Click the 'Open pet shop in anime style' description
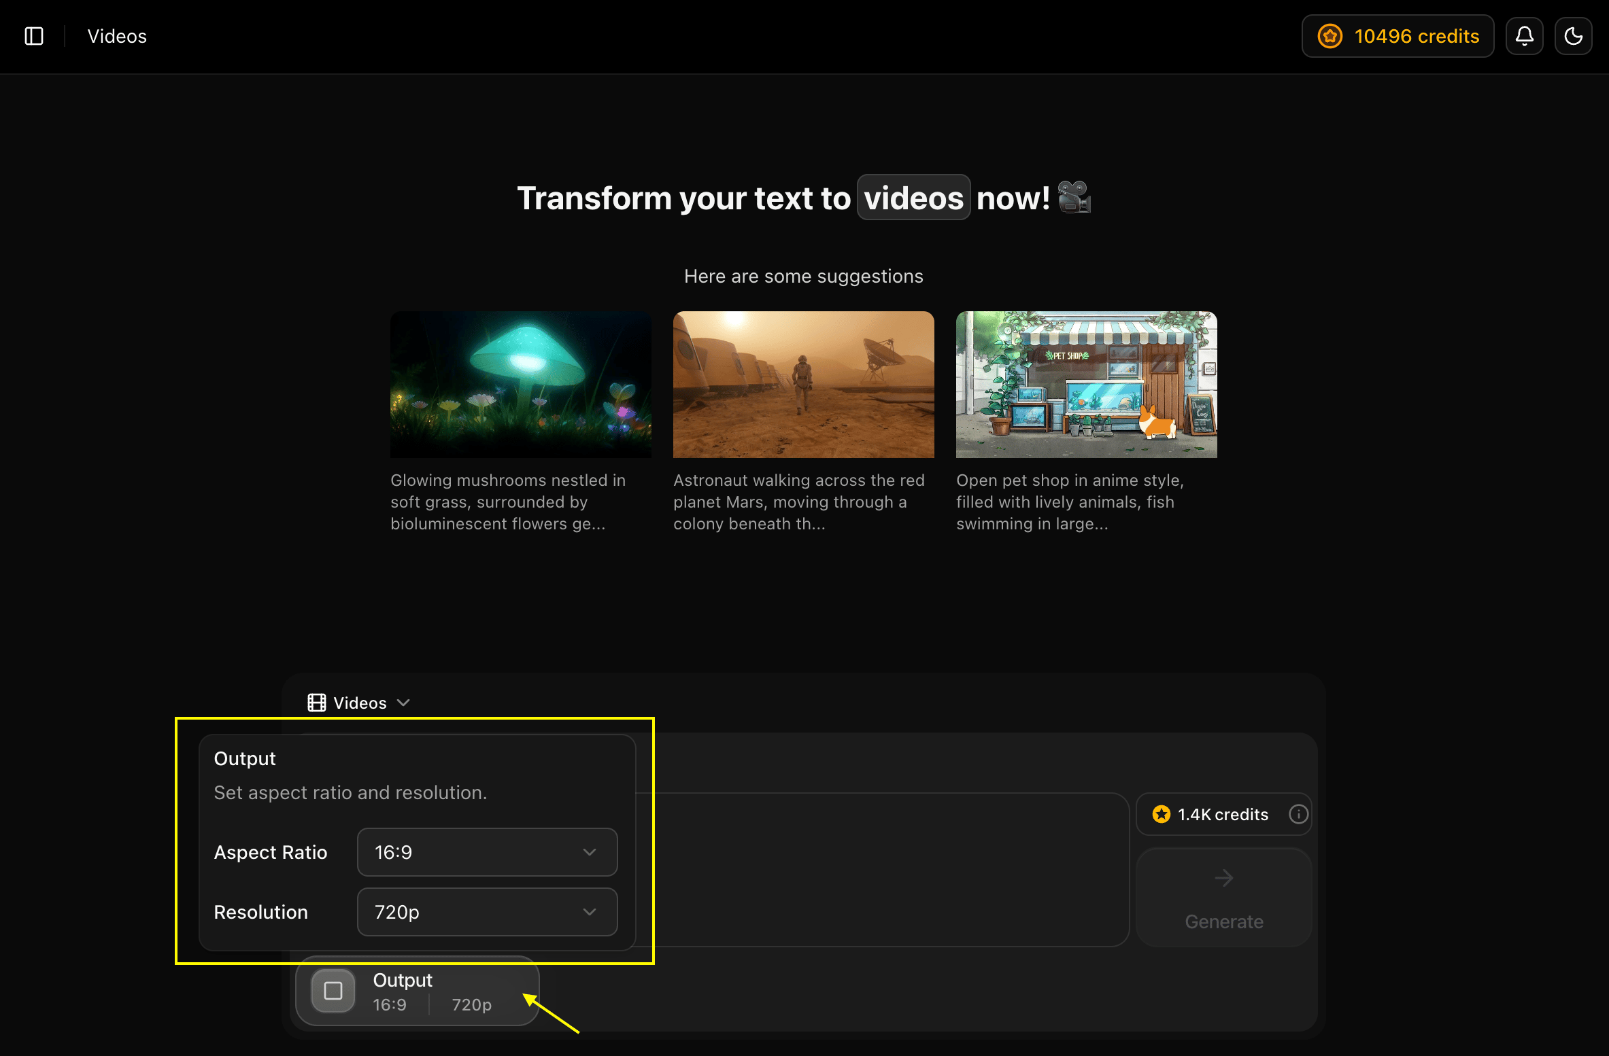The image size is (1609, 1056). tap(1070, 501)
